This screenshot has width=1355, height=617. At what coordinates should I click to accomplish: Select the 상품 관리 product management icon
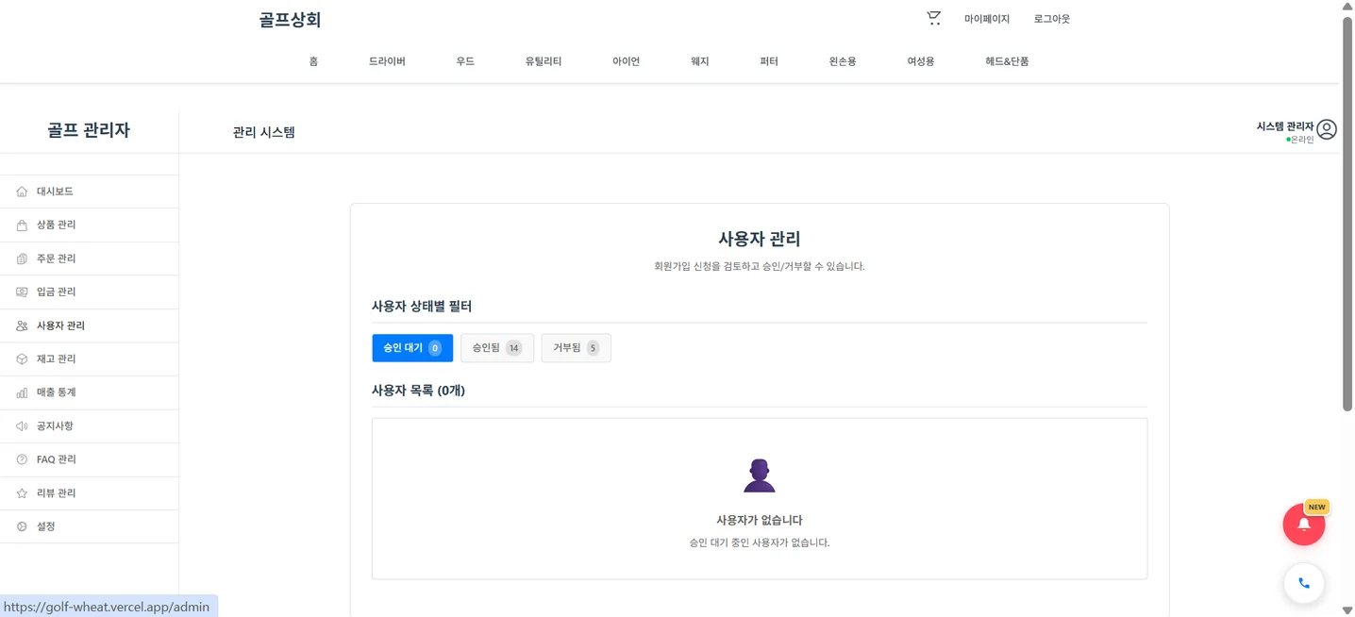pos(21,225)
